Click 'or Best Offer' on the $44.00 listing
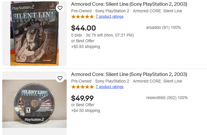The height and width of the screenshot is (135, 207). tap(83, 41)
